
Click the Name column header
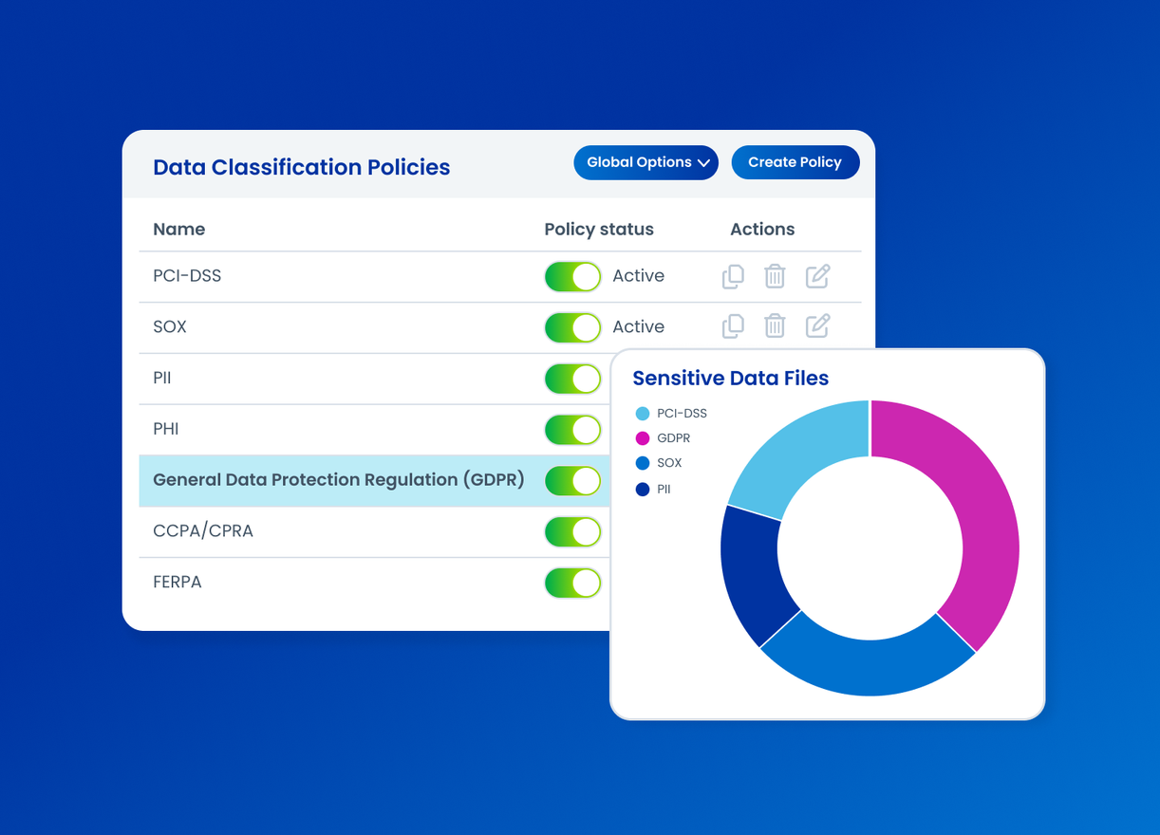click(x=179, y=230)
